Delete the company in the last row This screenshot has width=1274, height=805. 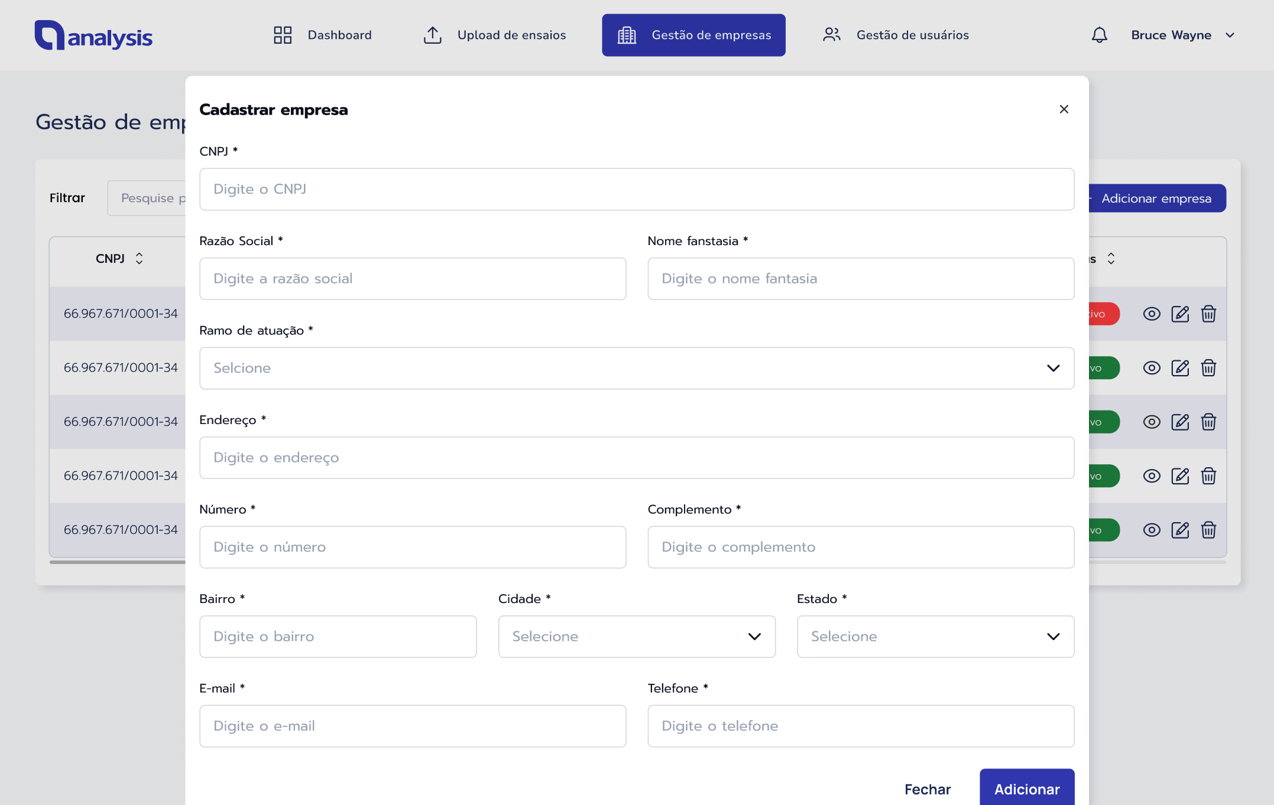1208,530
